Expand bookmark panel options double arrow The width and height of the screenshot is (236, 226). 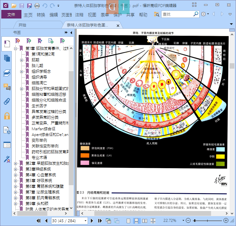(x=66, y=33)
